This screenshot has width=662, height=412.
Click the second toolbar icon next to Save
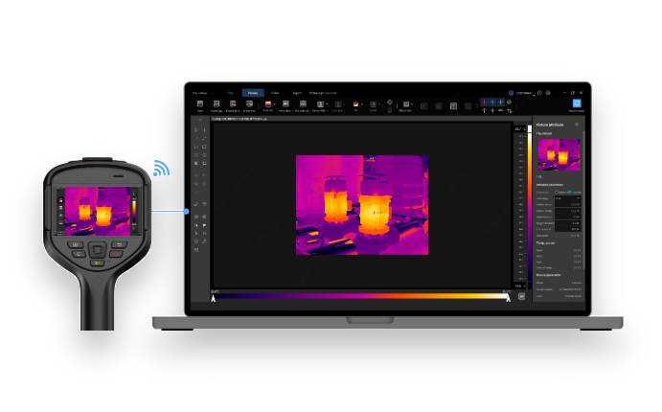click(217, 103)
